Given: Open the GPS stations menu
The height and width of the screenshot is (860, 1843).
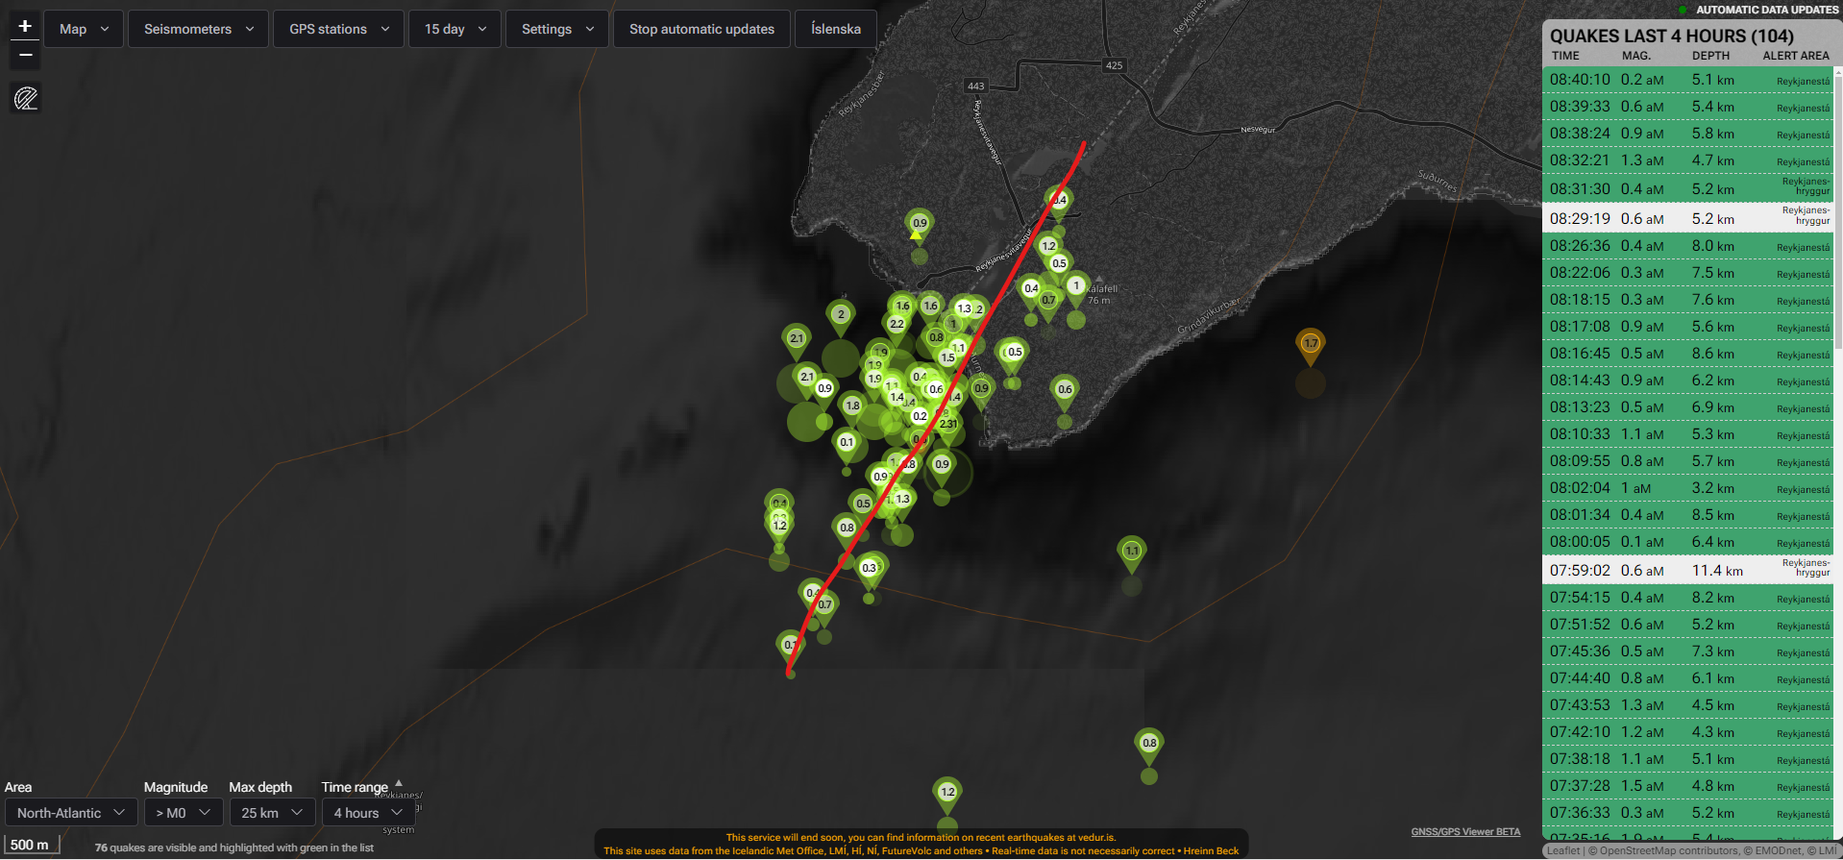Looking at the screenshot, I should 339,29.
